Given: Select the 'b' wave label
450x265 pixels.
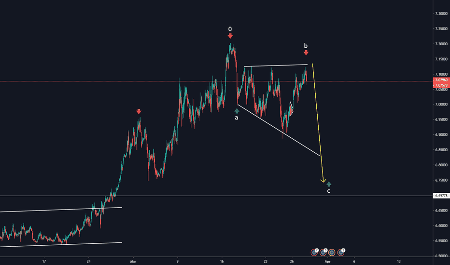Looking at the screenshot, I should point(306,46).
